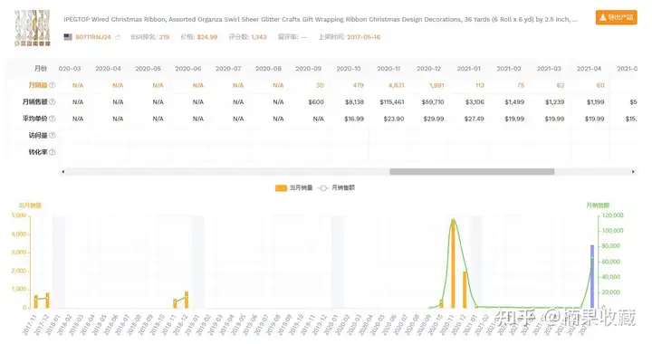
Task: Click help icon next to 访问量
Action: click(52, 135)
